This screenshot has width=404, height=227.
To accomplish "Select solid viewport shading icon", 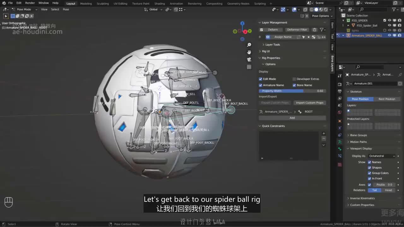I will [x=316, y=9].
